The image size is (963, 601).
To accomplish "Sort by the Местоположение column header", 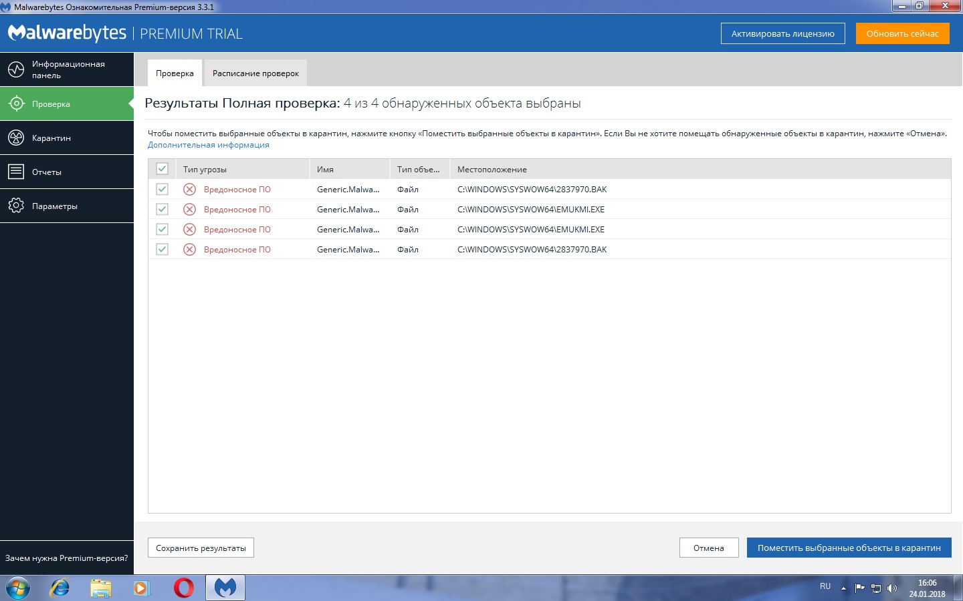I will 701,169.
